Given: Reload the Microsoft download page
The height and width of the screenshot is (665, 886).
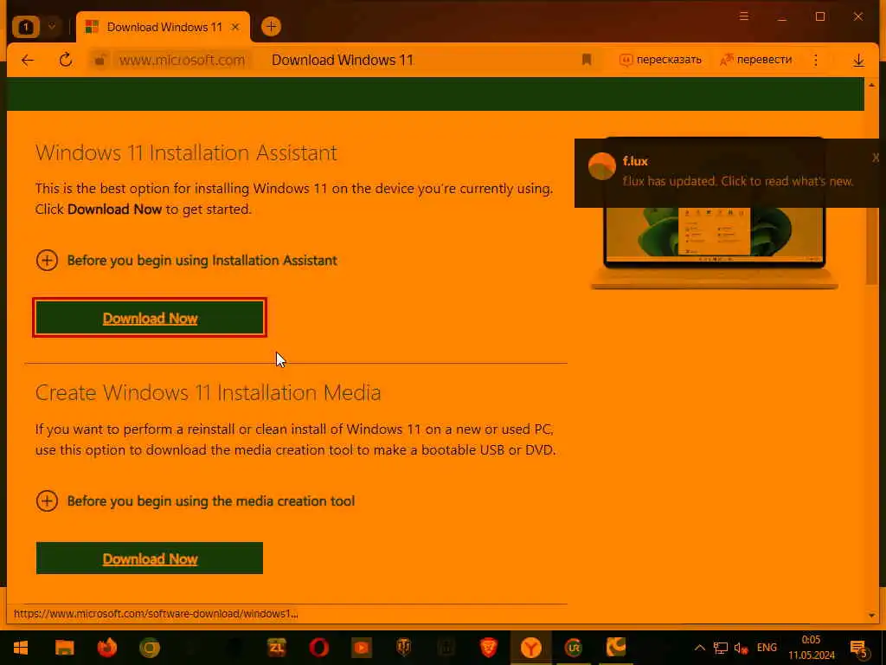Looking at the screenshot, I should click(66, 60).
